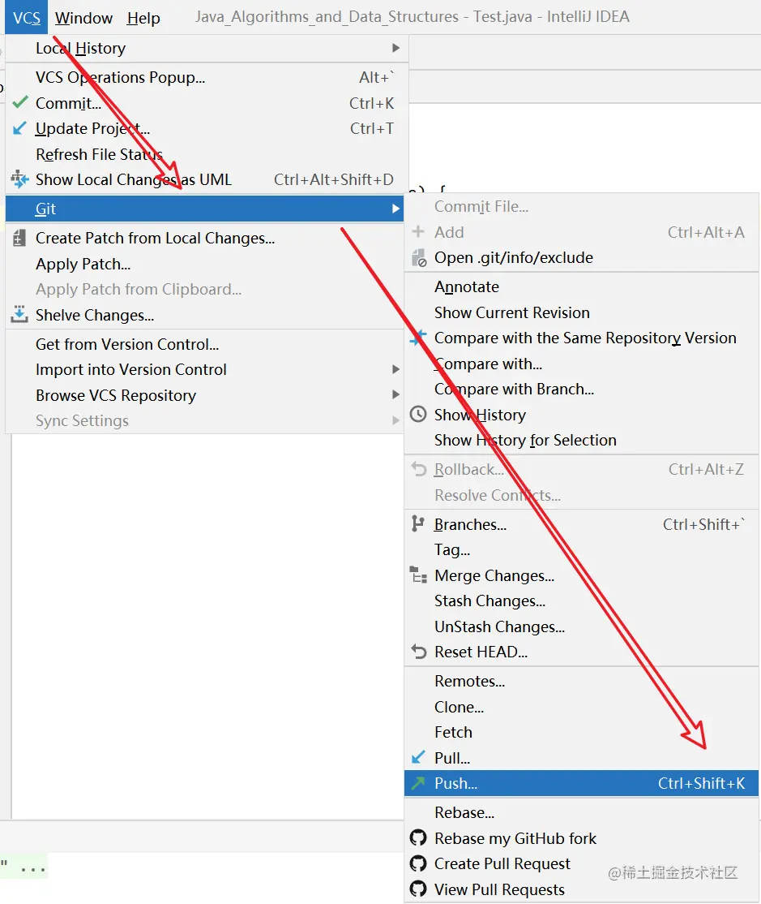Screen dimensions: 761x904
Task: Click the Create Patch icon
Action: pos(19,238)
